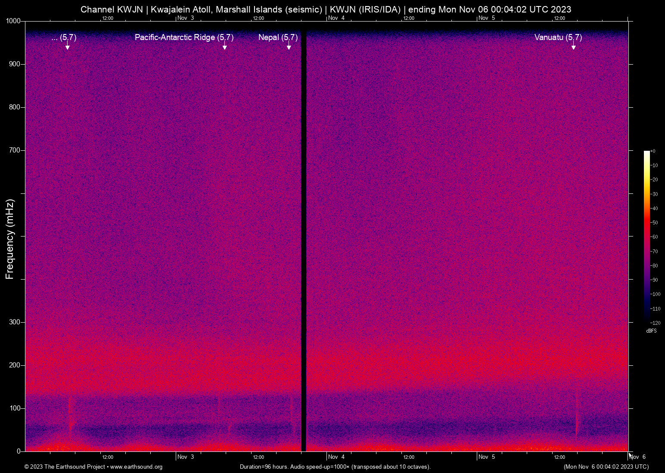Click the "Nov 5" date label on the top axis
Screen dimensions: 665x473
tap(487, 18)
